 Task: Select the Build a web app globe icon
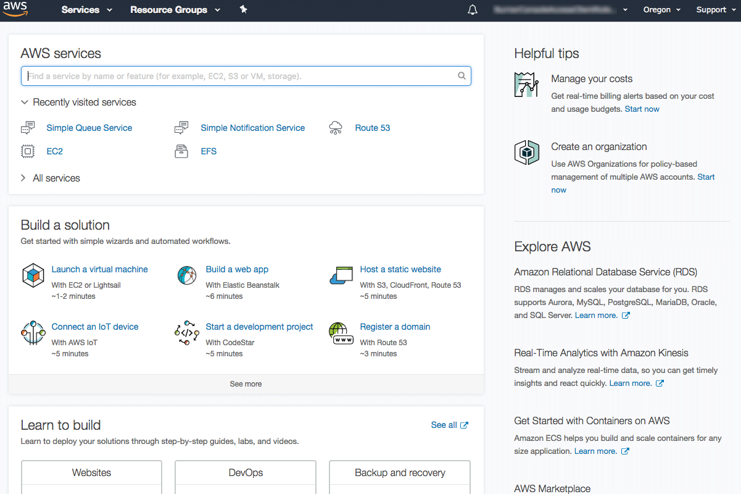pyautogui.click(x=186, y=275)
